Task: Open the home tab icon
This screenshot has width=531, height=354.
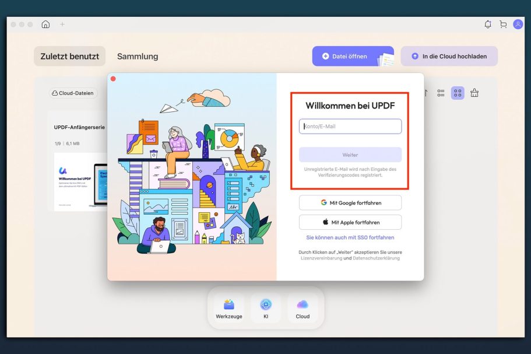Action: pyautogui.click(x=45, y=24)
